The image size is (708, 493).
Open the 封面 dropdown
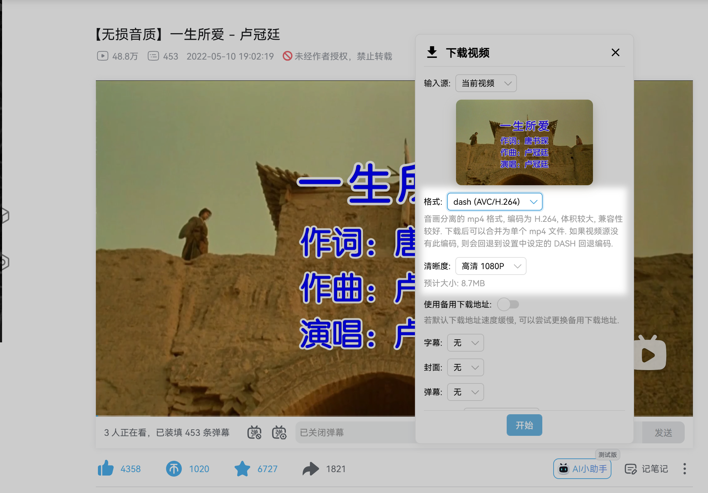coord(465,367)
